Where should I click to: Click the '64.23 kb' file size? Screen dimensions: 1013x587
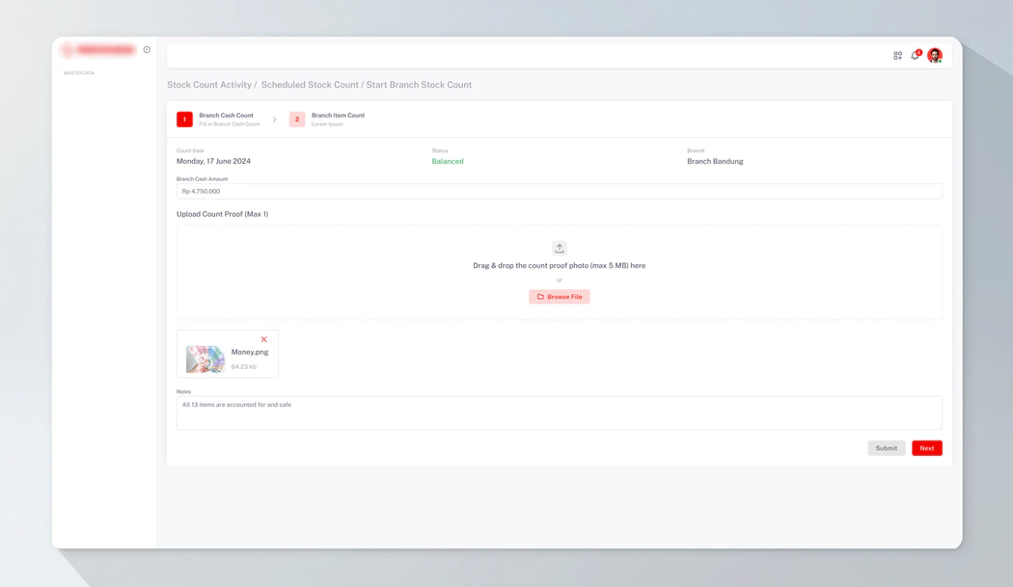pos(243,367)
